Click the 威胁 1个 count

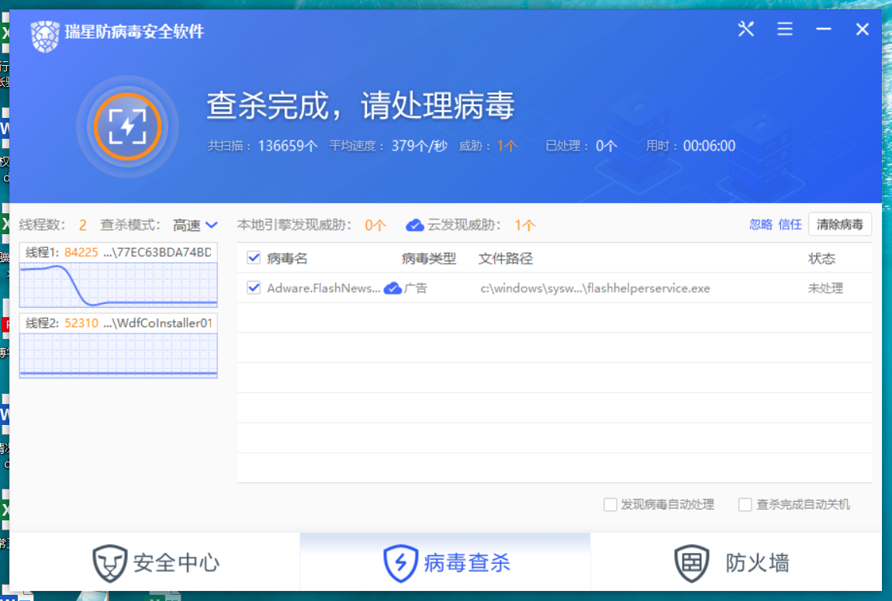[x=488, y=146]
